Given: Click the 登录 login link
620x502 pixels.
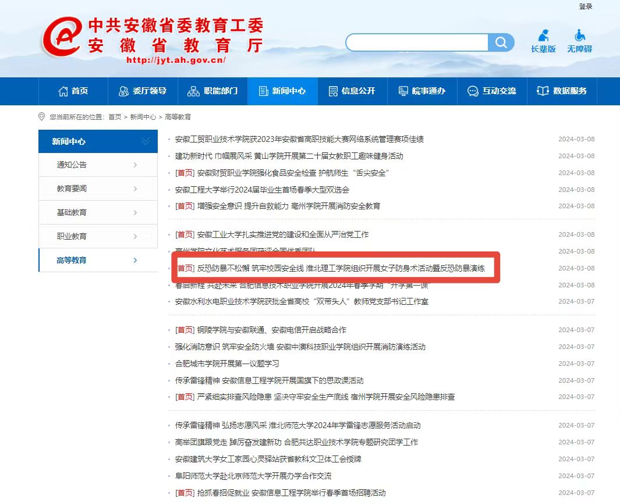Looking at the screenshot, I should tap(585, 6).
